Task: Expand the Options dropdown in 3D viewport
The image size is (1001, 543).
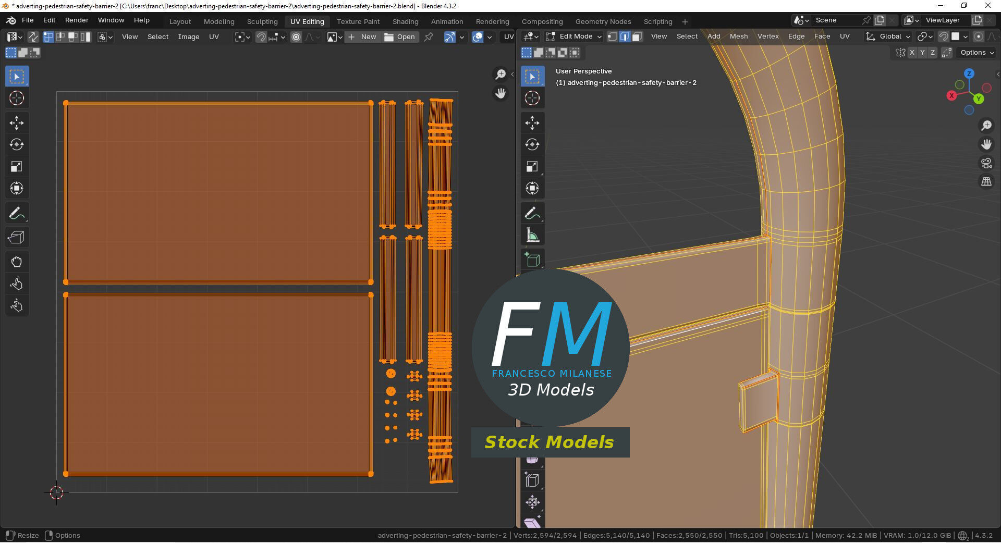Action: click(977, 53)
